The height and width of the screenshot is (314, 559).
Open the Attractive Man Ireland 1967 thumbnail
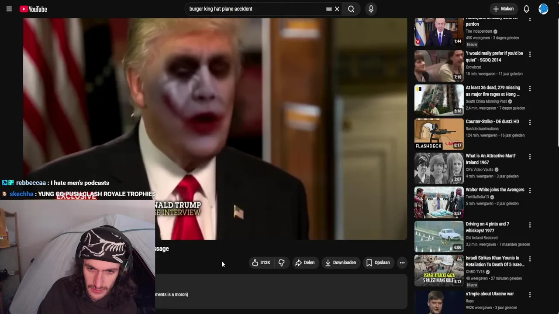[439, 168]
